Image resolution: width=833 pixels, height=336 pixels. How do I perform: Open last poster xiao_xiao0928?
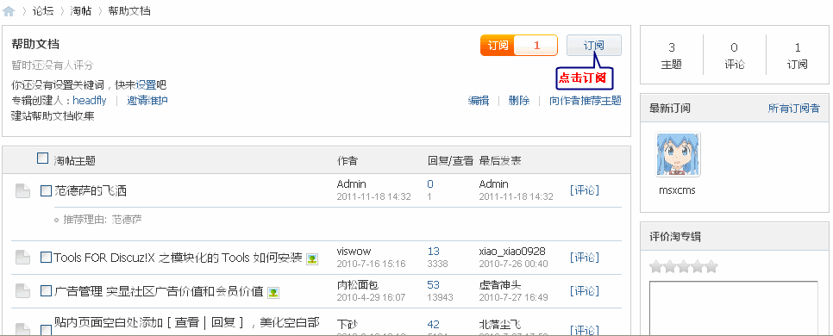[x=512, y=252]
